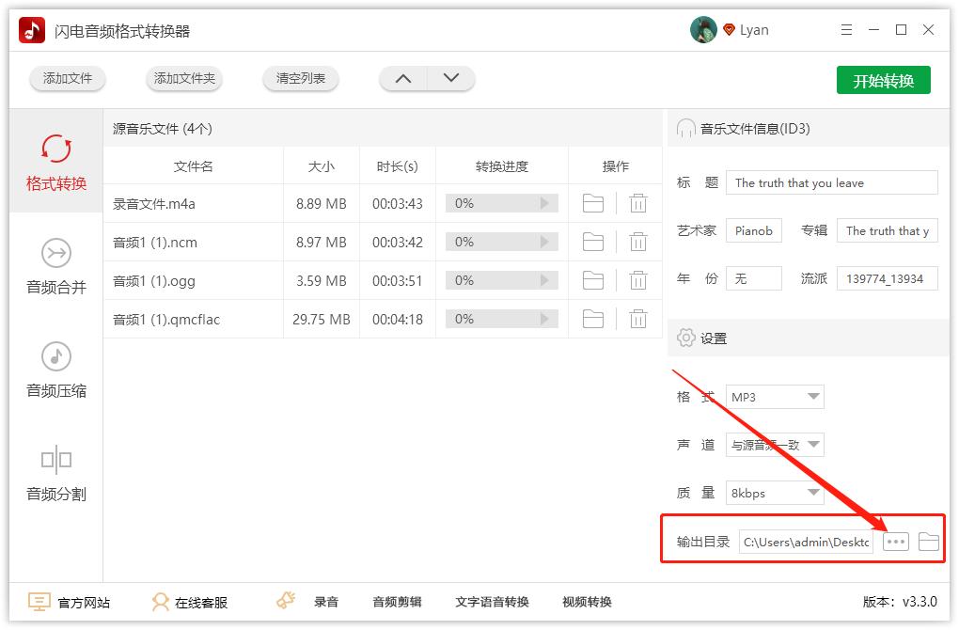Click the version v3.3.0 label
The width and height of the screenshot is (959, 630).
pos(900,602)
